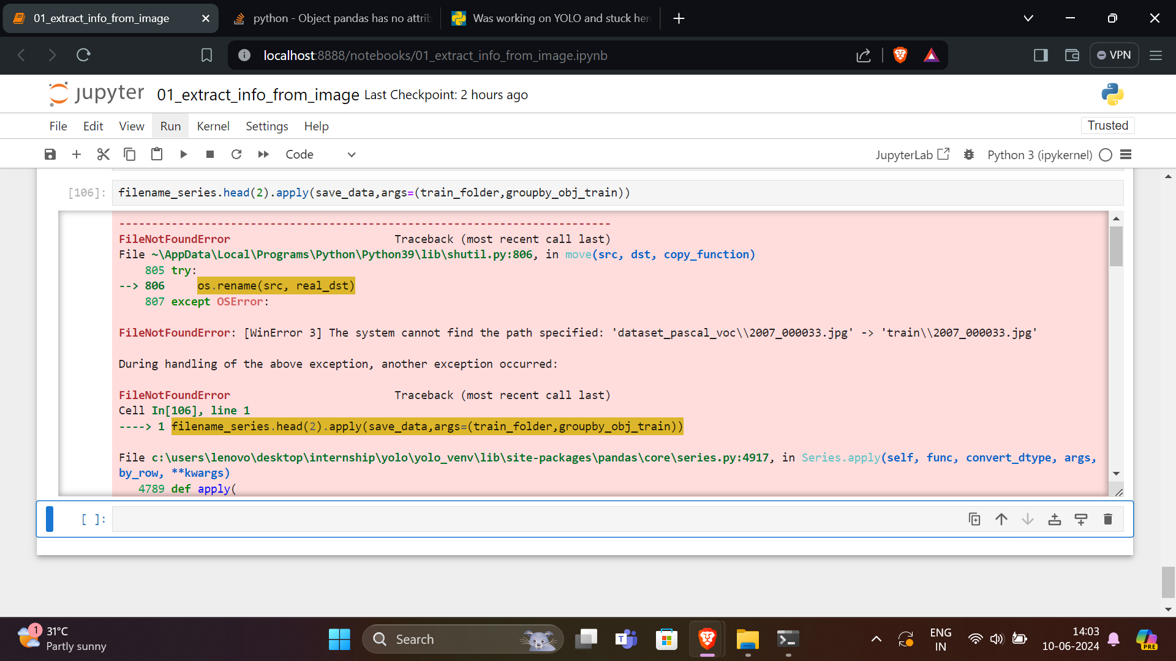Restart kernel and run all cells with the fast-forward icon
This screenshot has width=1176, height=661.
263,154
